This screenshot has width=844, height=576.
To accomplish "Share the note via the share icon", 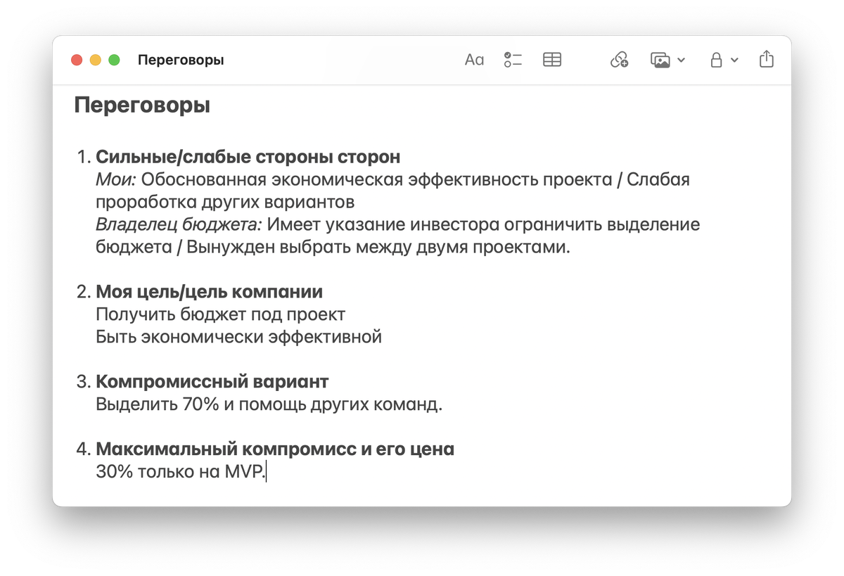I will (x=766, y=60).
